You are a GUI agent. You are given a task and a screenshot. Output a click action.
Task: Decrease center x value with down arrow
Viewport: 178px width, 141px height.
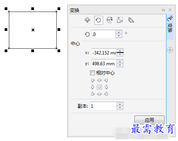pyautogui.click(x=120, y=54)
